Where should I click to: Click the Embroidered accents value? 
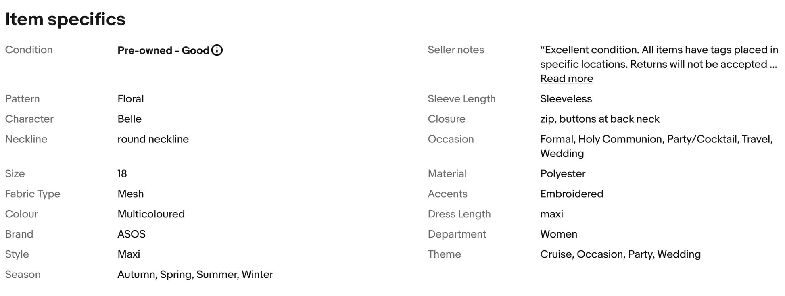pos(572,194)
